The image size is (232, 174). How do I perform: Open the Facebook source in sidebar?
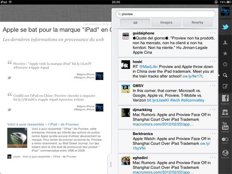point(225,99)
